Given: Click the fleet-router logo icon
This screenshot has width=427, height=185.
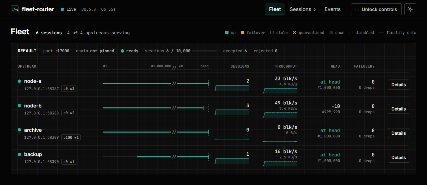Looking at the screenshot, I should [x=15, y=9].
